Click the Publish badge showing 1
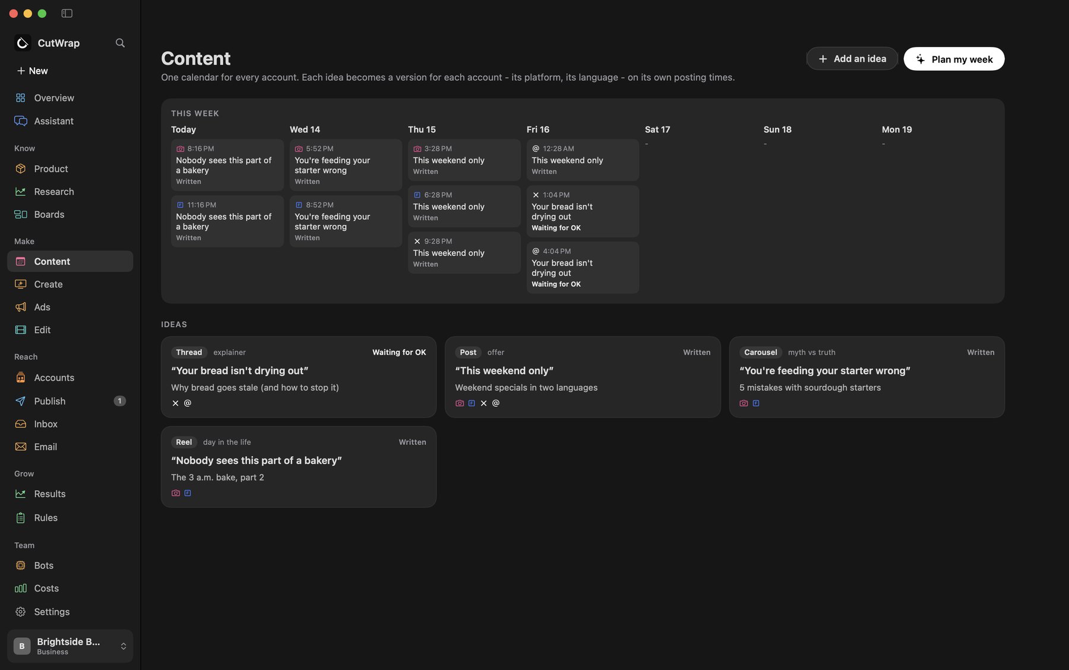The image size is (1069, 670). [119, 401]
